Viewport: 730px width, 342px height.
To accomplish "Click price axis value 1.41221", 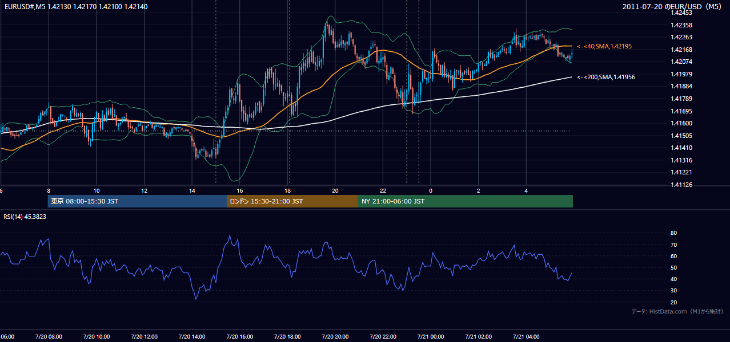I will click(x=681, y=172).
